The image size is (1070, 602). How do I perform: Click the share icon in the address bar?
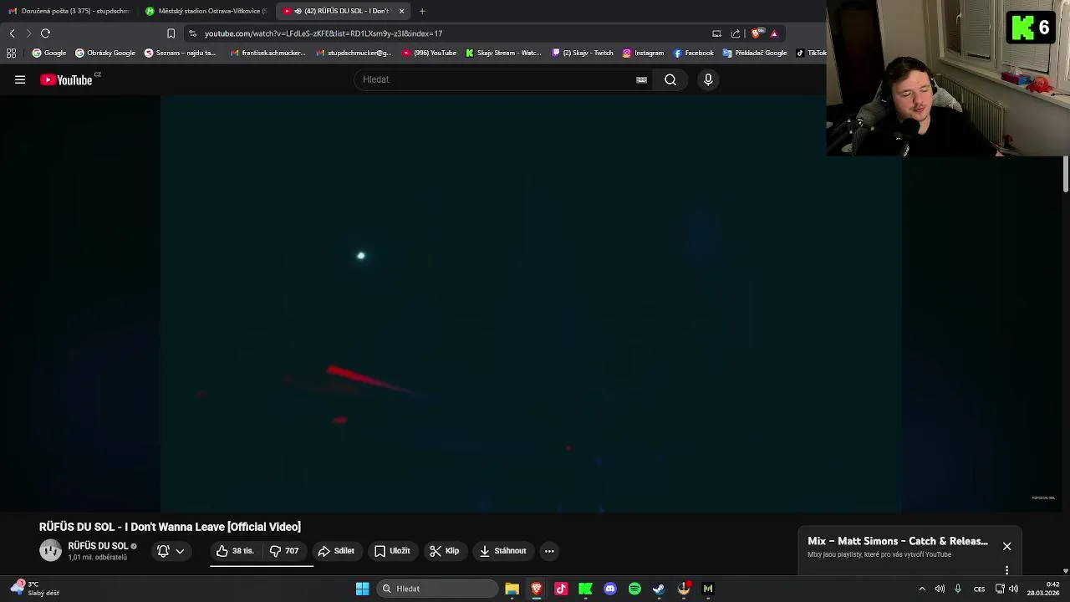tap(736, 33)
